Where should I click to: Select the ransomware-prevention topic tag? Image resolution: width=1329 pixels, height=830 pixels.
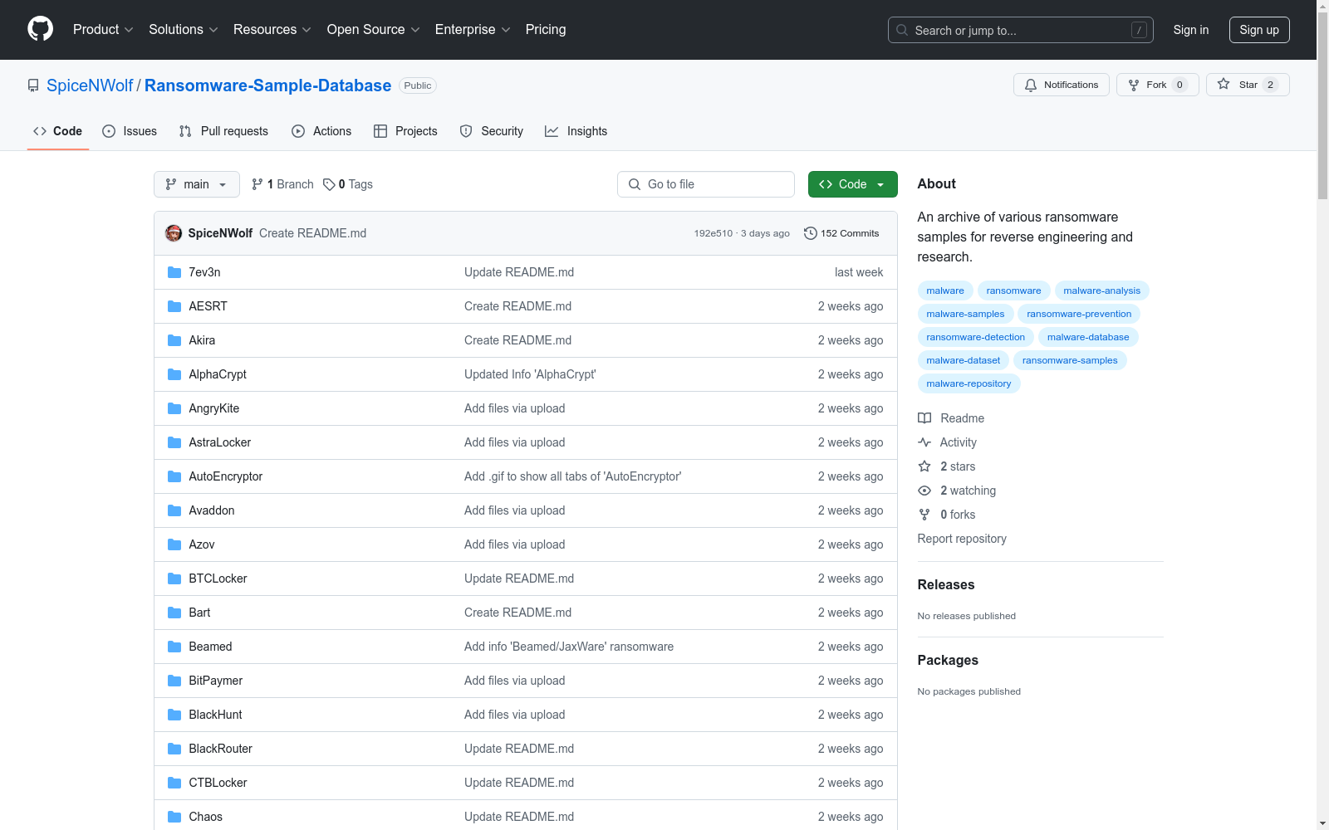pyautogui.click(x=1079, y=314)
